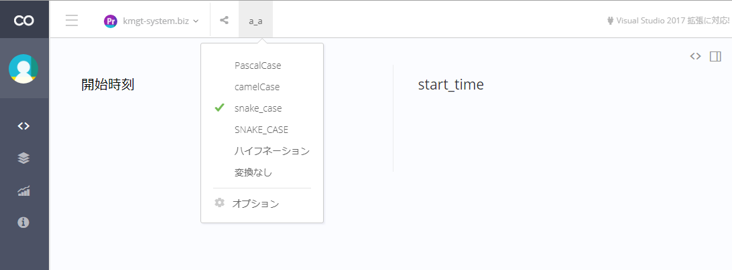This screenshot has height=270, width=732.
Task: Toggle the side panel layout icon
Action: (716, 56)
